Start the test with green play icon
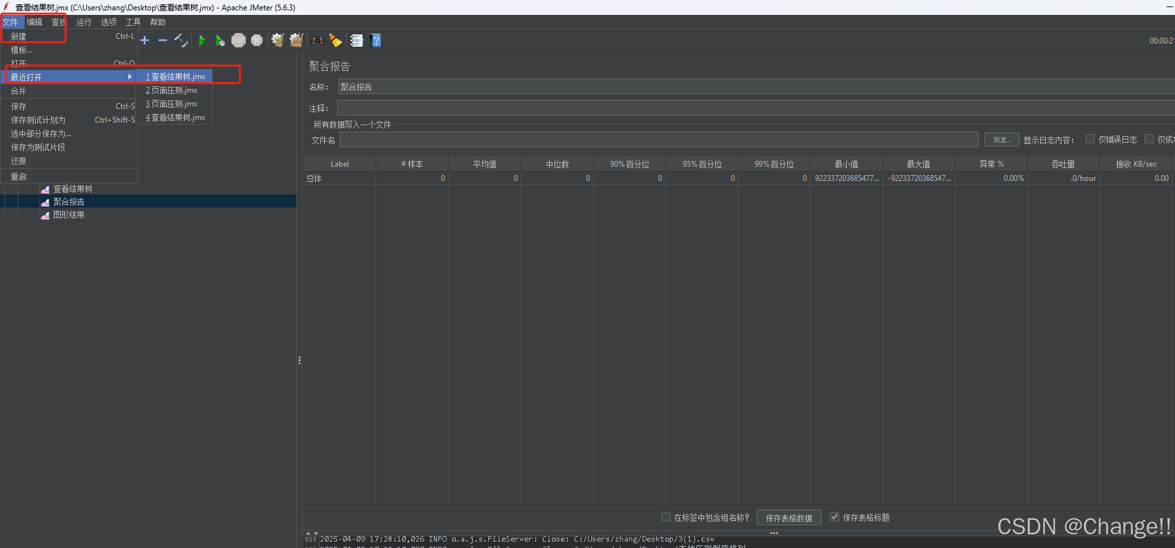This screenshot has width=1175, height=548. point(202,40)
